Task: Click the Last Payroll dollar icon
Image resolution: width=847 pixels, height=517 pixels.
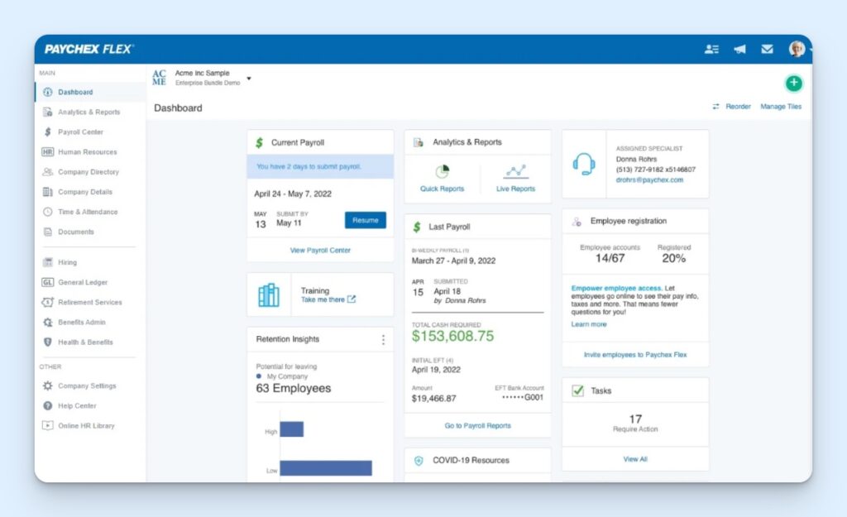Action: (x=417, y=227)
